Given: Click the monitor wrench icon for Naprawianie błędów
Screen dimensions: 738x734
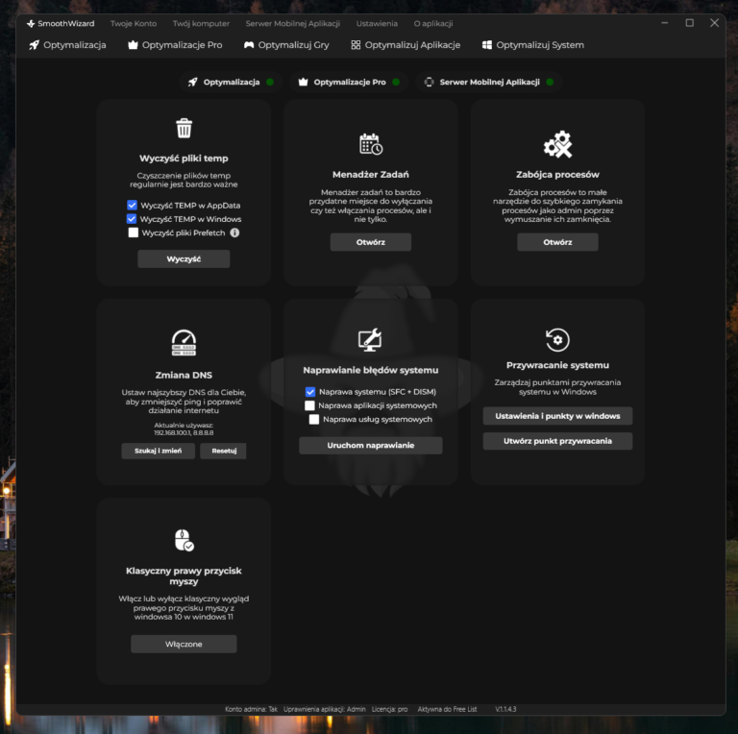Looking at the screenshot, I should pos(370,340).
